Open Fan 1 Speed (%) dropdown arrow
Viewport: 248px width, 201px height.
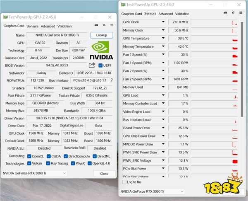tap(163, 54)
